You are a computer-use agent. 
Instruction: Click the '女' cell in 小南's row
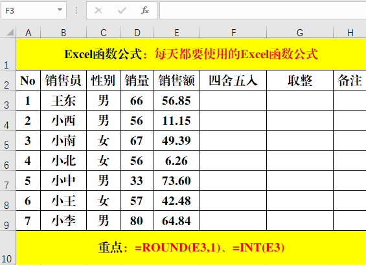click(104, 140)
